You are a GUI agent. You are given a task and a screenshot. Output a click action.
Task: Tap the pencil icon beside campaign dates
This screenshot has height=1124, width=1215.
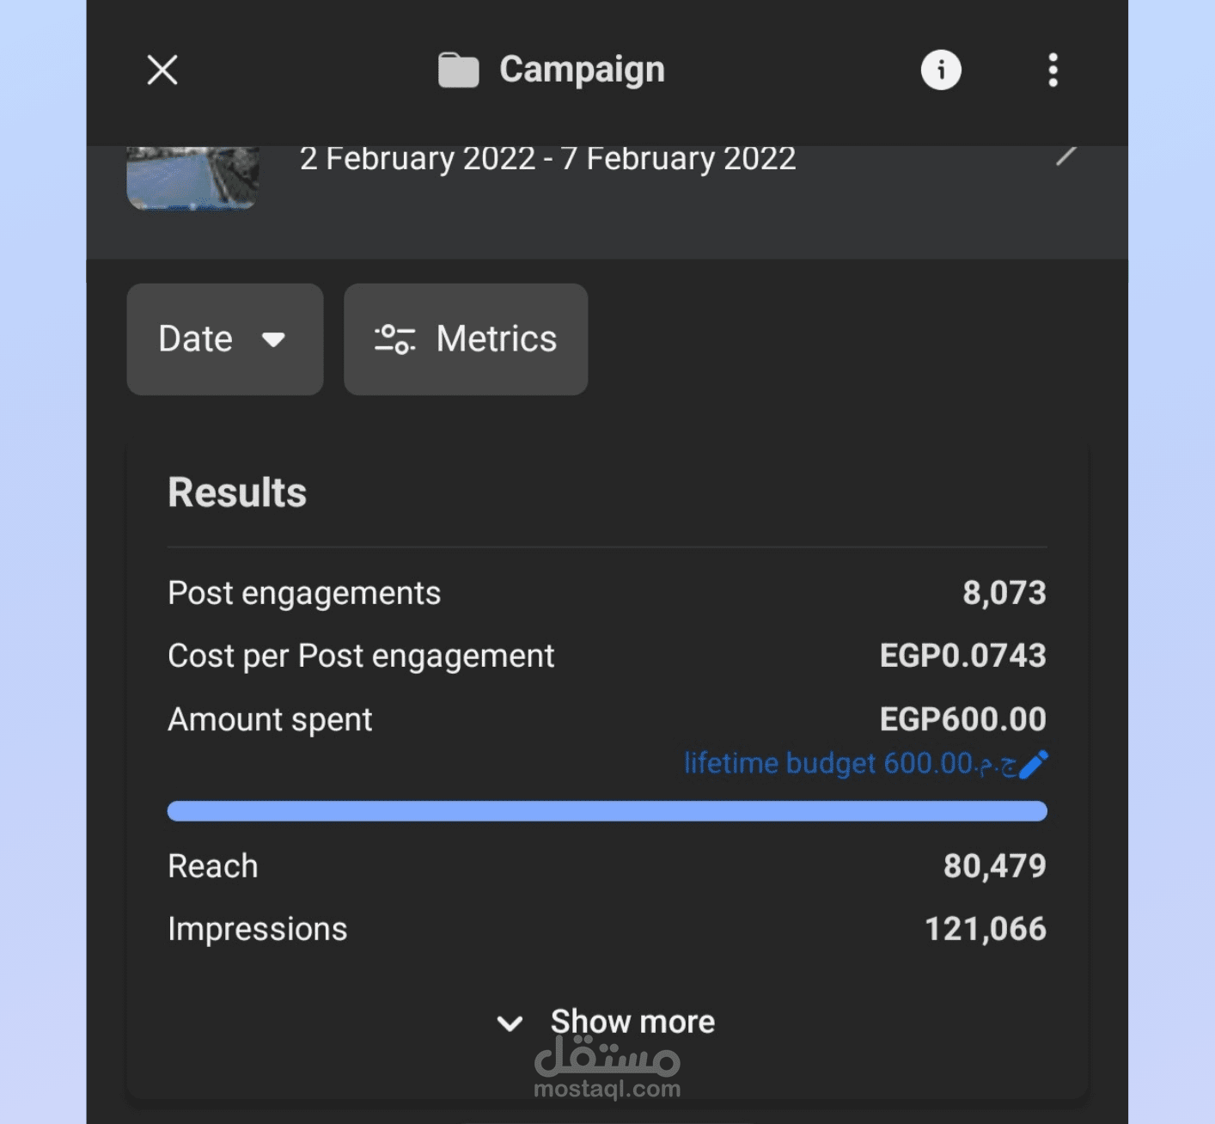pyautogui.click(x=1065, y=156)
